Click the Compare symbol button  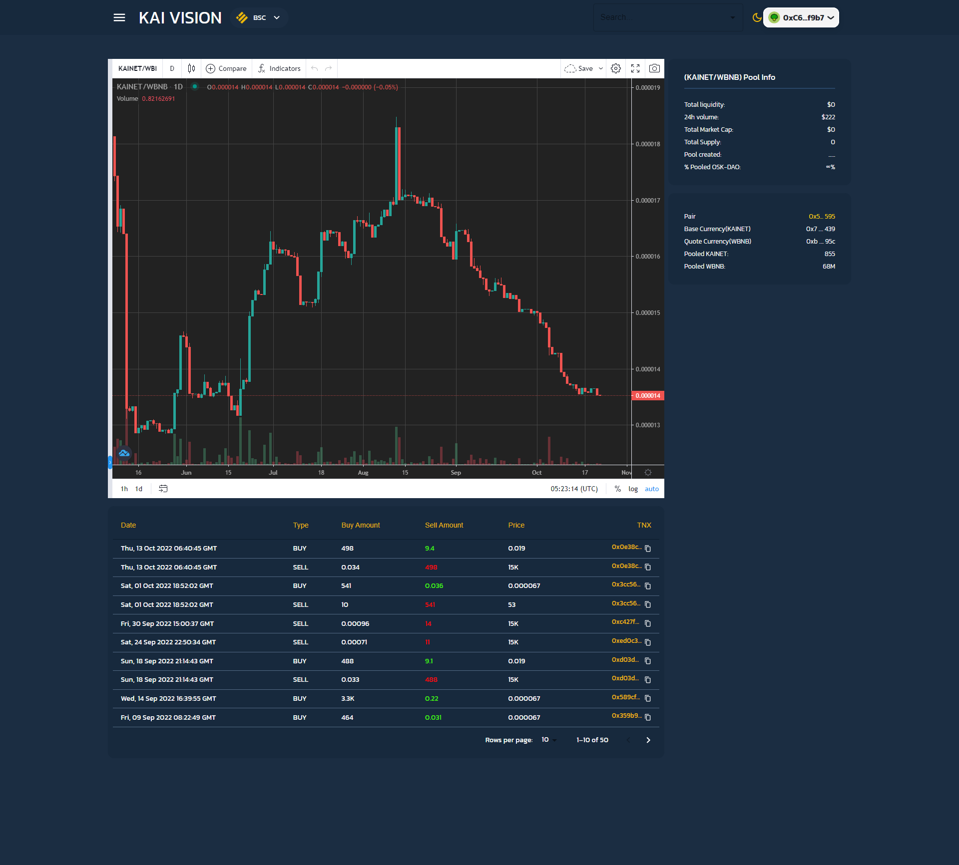click(x=226, y=68)
